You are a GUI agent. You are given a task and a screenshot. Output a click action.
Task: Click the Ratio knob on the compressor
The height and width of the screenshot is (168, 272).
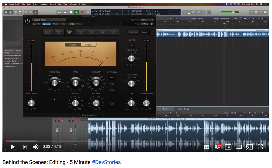[75, 82]
